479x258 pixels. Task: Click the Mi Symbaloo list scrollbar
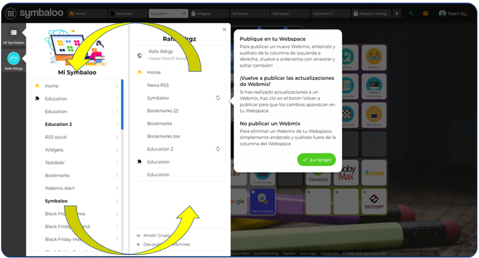coord(122,104)
